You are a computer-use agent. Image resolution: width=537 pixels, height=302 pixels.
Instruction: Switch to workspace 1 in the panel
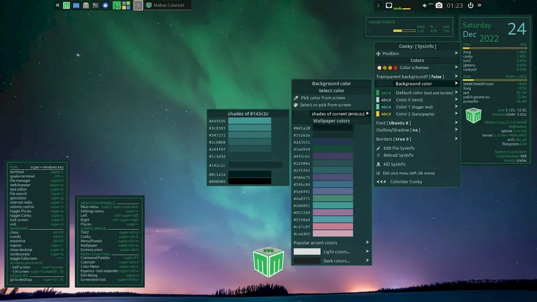pyautogui.click(x=138, y=5)
